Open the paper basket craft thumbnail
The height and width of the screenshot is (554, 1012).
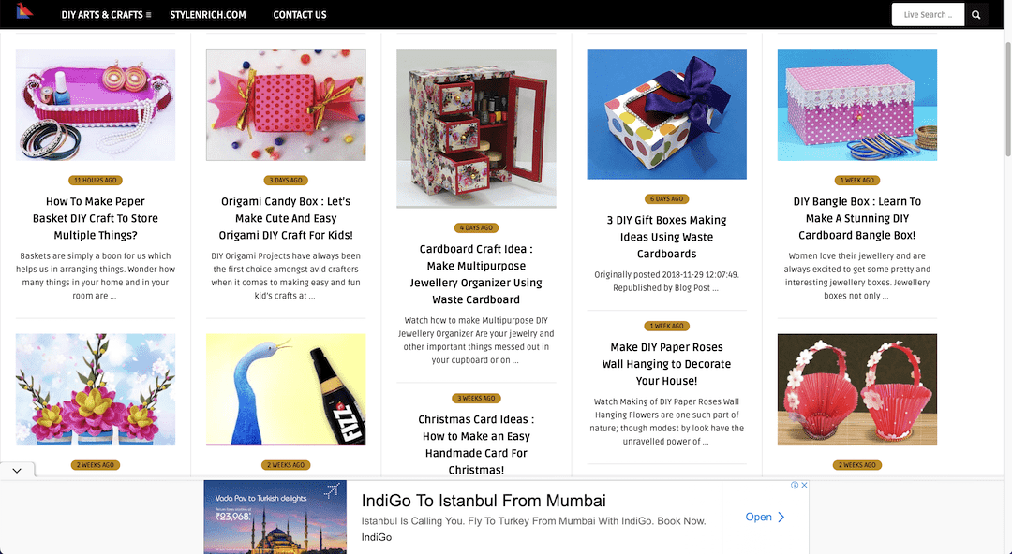tap(96, 105)
